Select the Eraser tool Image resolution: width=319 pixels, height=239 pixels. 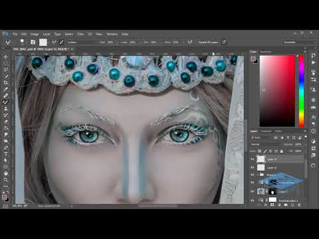pyautogui.click(x=6, y=121)
